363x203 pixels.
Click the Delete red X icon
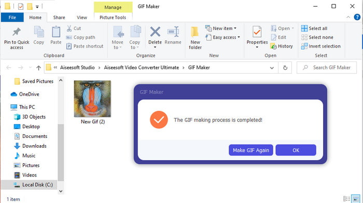(x=155, y=32)
